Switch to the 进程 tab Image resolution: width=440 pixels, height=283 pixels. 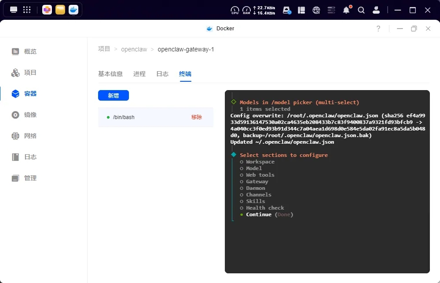pos(139,74)
